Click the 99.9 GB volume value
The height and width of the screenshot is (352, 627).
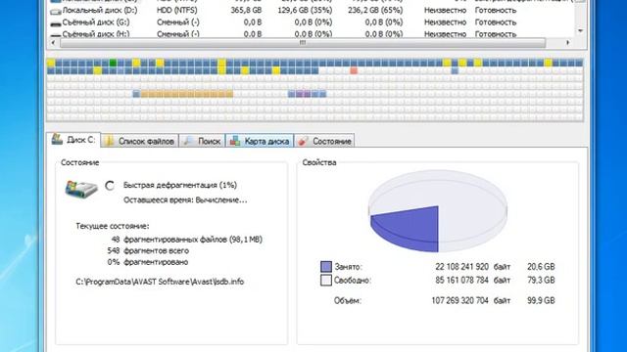pos(541,300)
